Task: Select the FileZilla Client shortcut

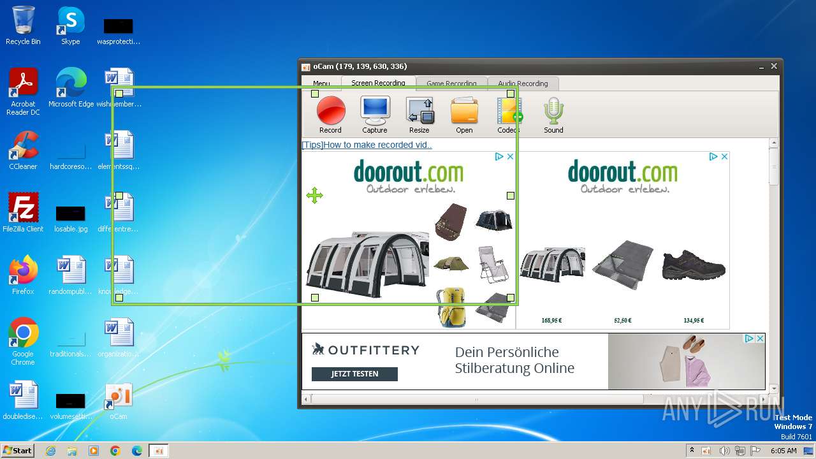Action: (23, 213)
